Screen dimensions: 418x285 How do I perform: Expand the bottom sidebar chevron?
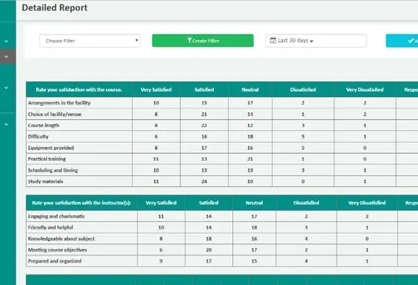click(x=6, y=125)
